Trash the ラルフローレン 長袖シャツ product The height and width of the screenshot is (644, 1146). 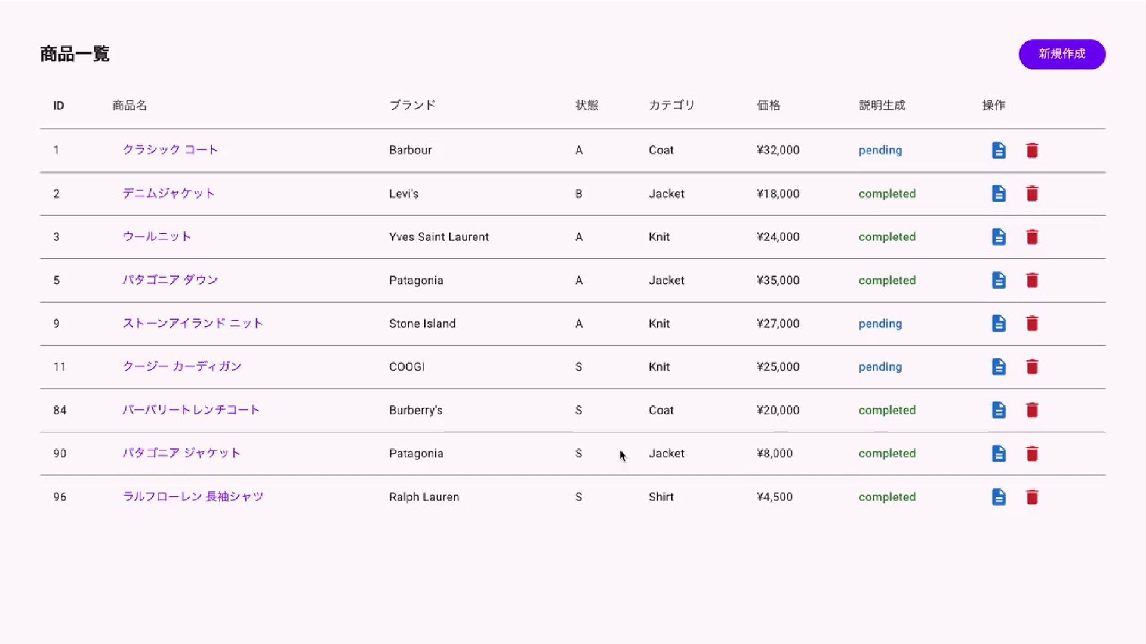(x=1032, y=497)
